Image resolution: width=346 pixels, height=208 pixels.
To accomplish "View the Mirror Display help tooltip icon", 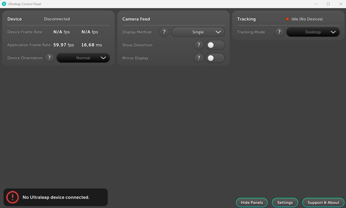I will click(x=199, y=58).
